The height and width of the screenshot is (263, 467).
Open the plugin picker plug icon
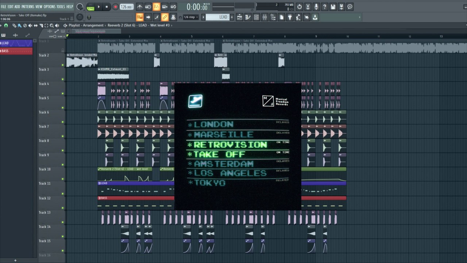pos(290,17)
